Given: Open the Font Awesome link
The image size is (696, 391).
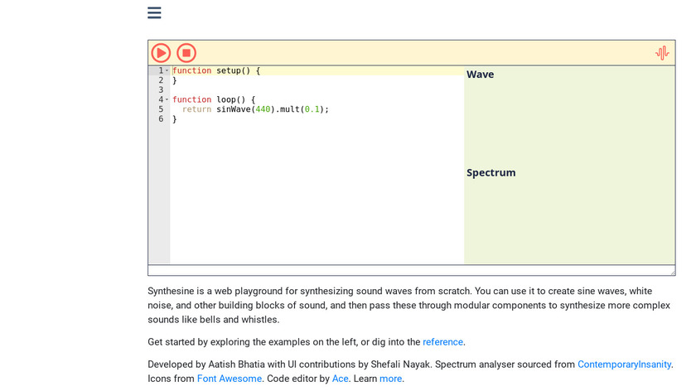Looking at the screenshot, I should (x=228, y=379).
